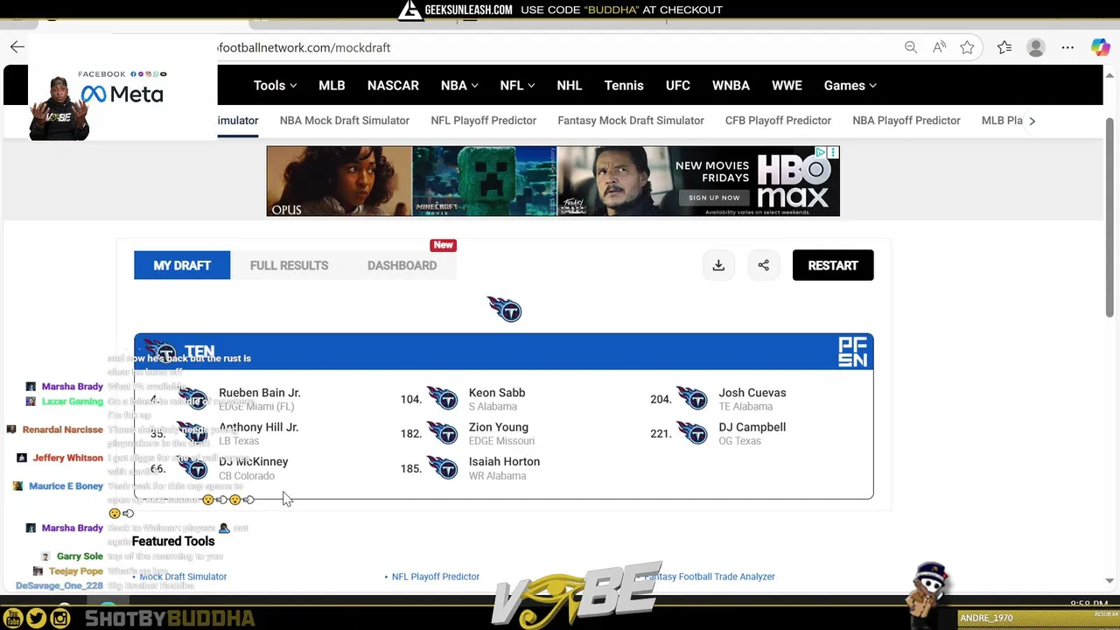Open NFL Playoff Predictor top link
The image size is (1120, 630).
point(483,120)
